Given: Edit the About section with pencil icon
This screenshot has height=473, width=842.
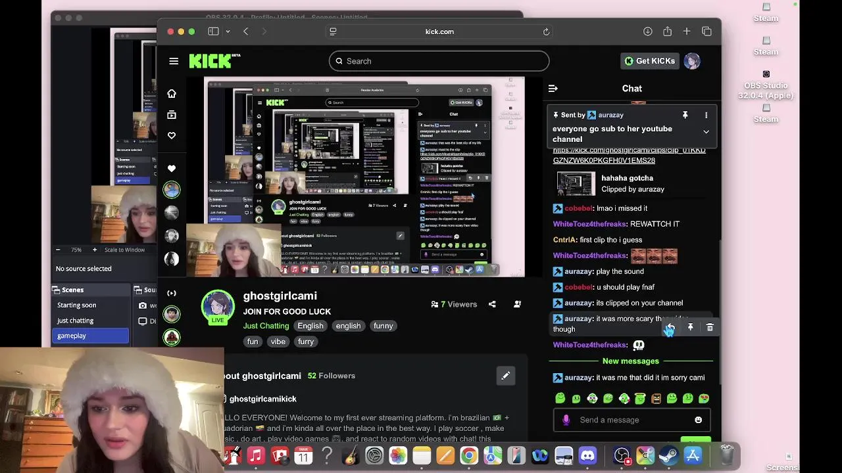Looking at the screenshot, I should click(x=505, y=376).
